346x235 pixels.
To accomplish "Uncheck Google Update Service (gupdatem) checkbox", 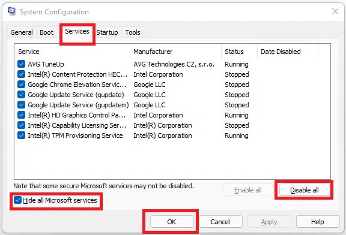I will coord(21,105).
